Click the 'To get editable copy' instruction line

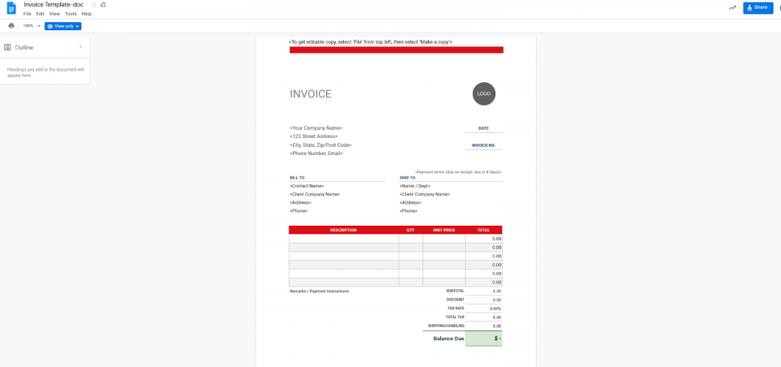coord(371,42)
